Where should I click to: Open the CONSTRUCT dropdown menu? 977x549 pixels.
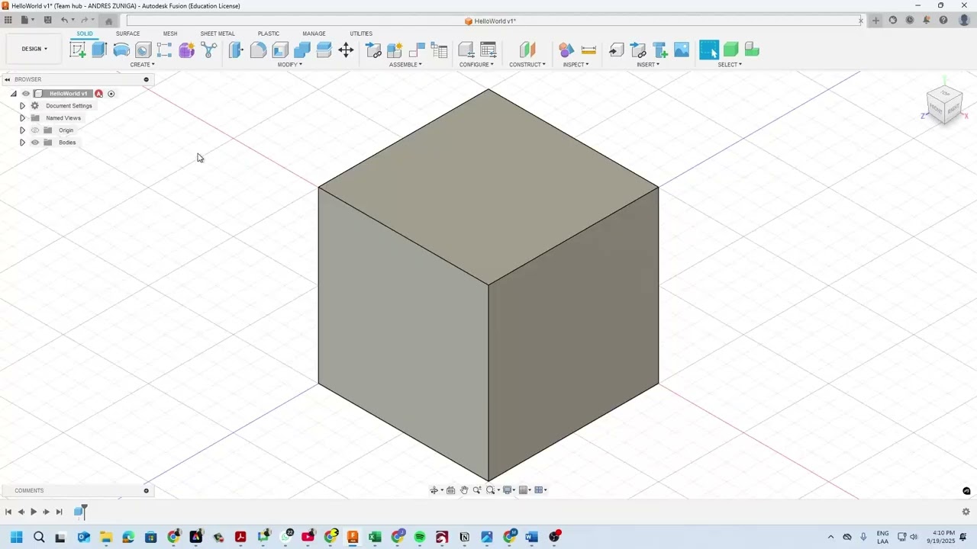(527, 65)
